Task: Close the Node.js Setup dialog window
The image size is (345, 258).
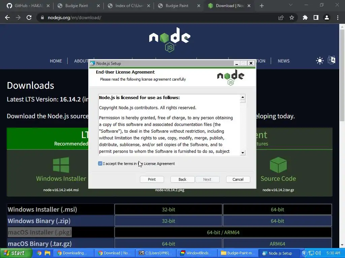Action: 251,63
